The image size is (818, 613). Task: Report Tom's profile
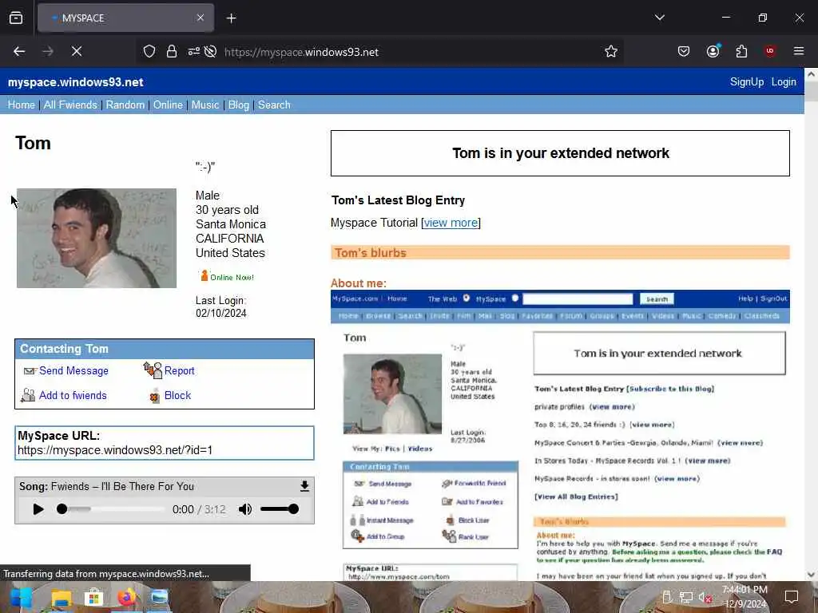click(180, 370)
